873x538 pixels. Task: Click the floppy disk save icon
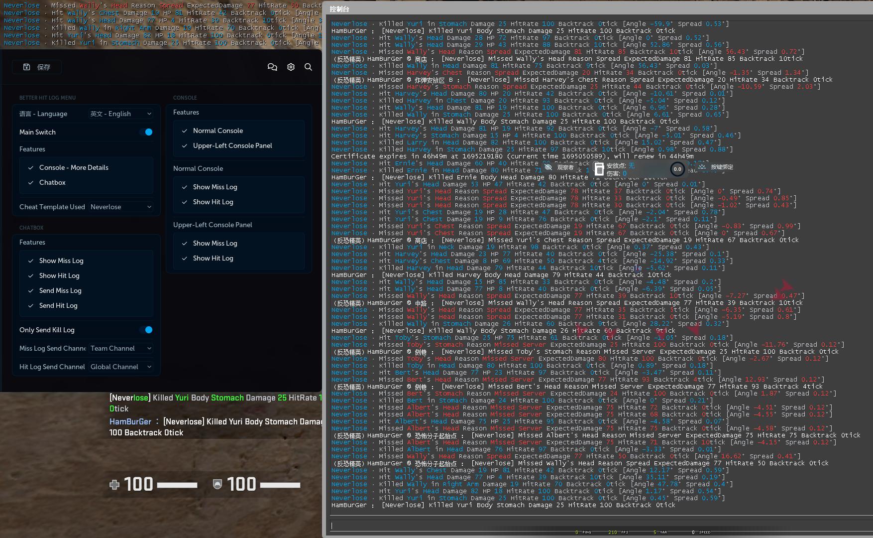coord(26,67)
